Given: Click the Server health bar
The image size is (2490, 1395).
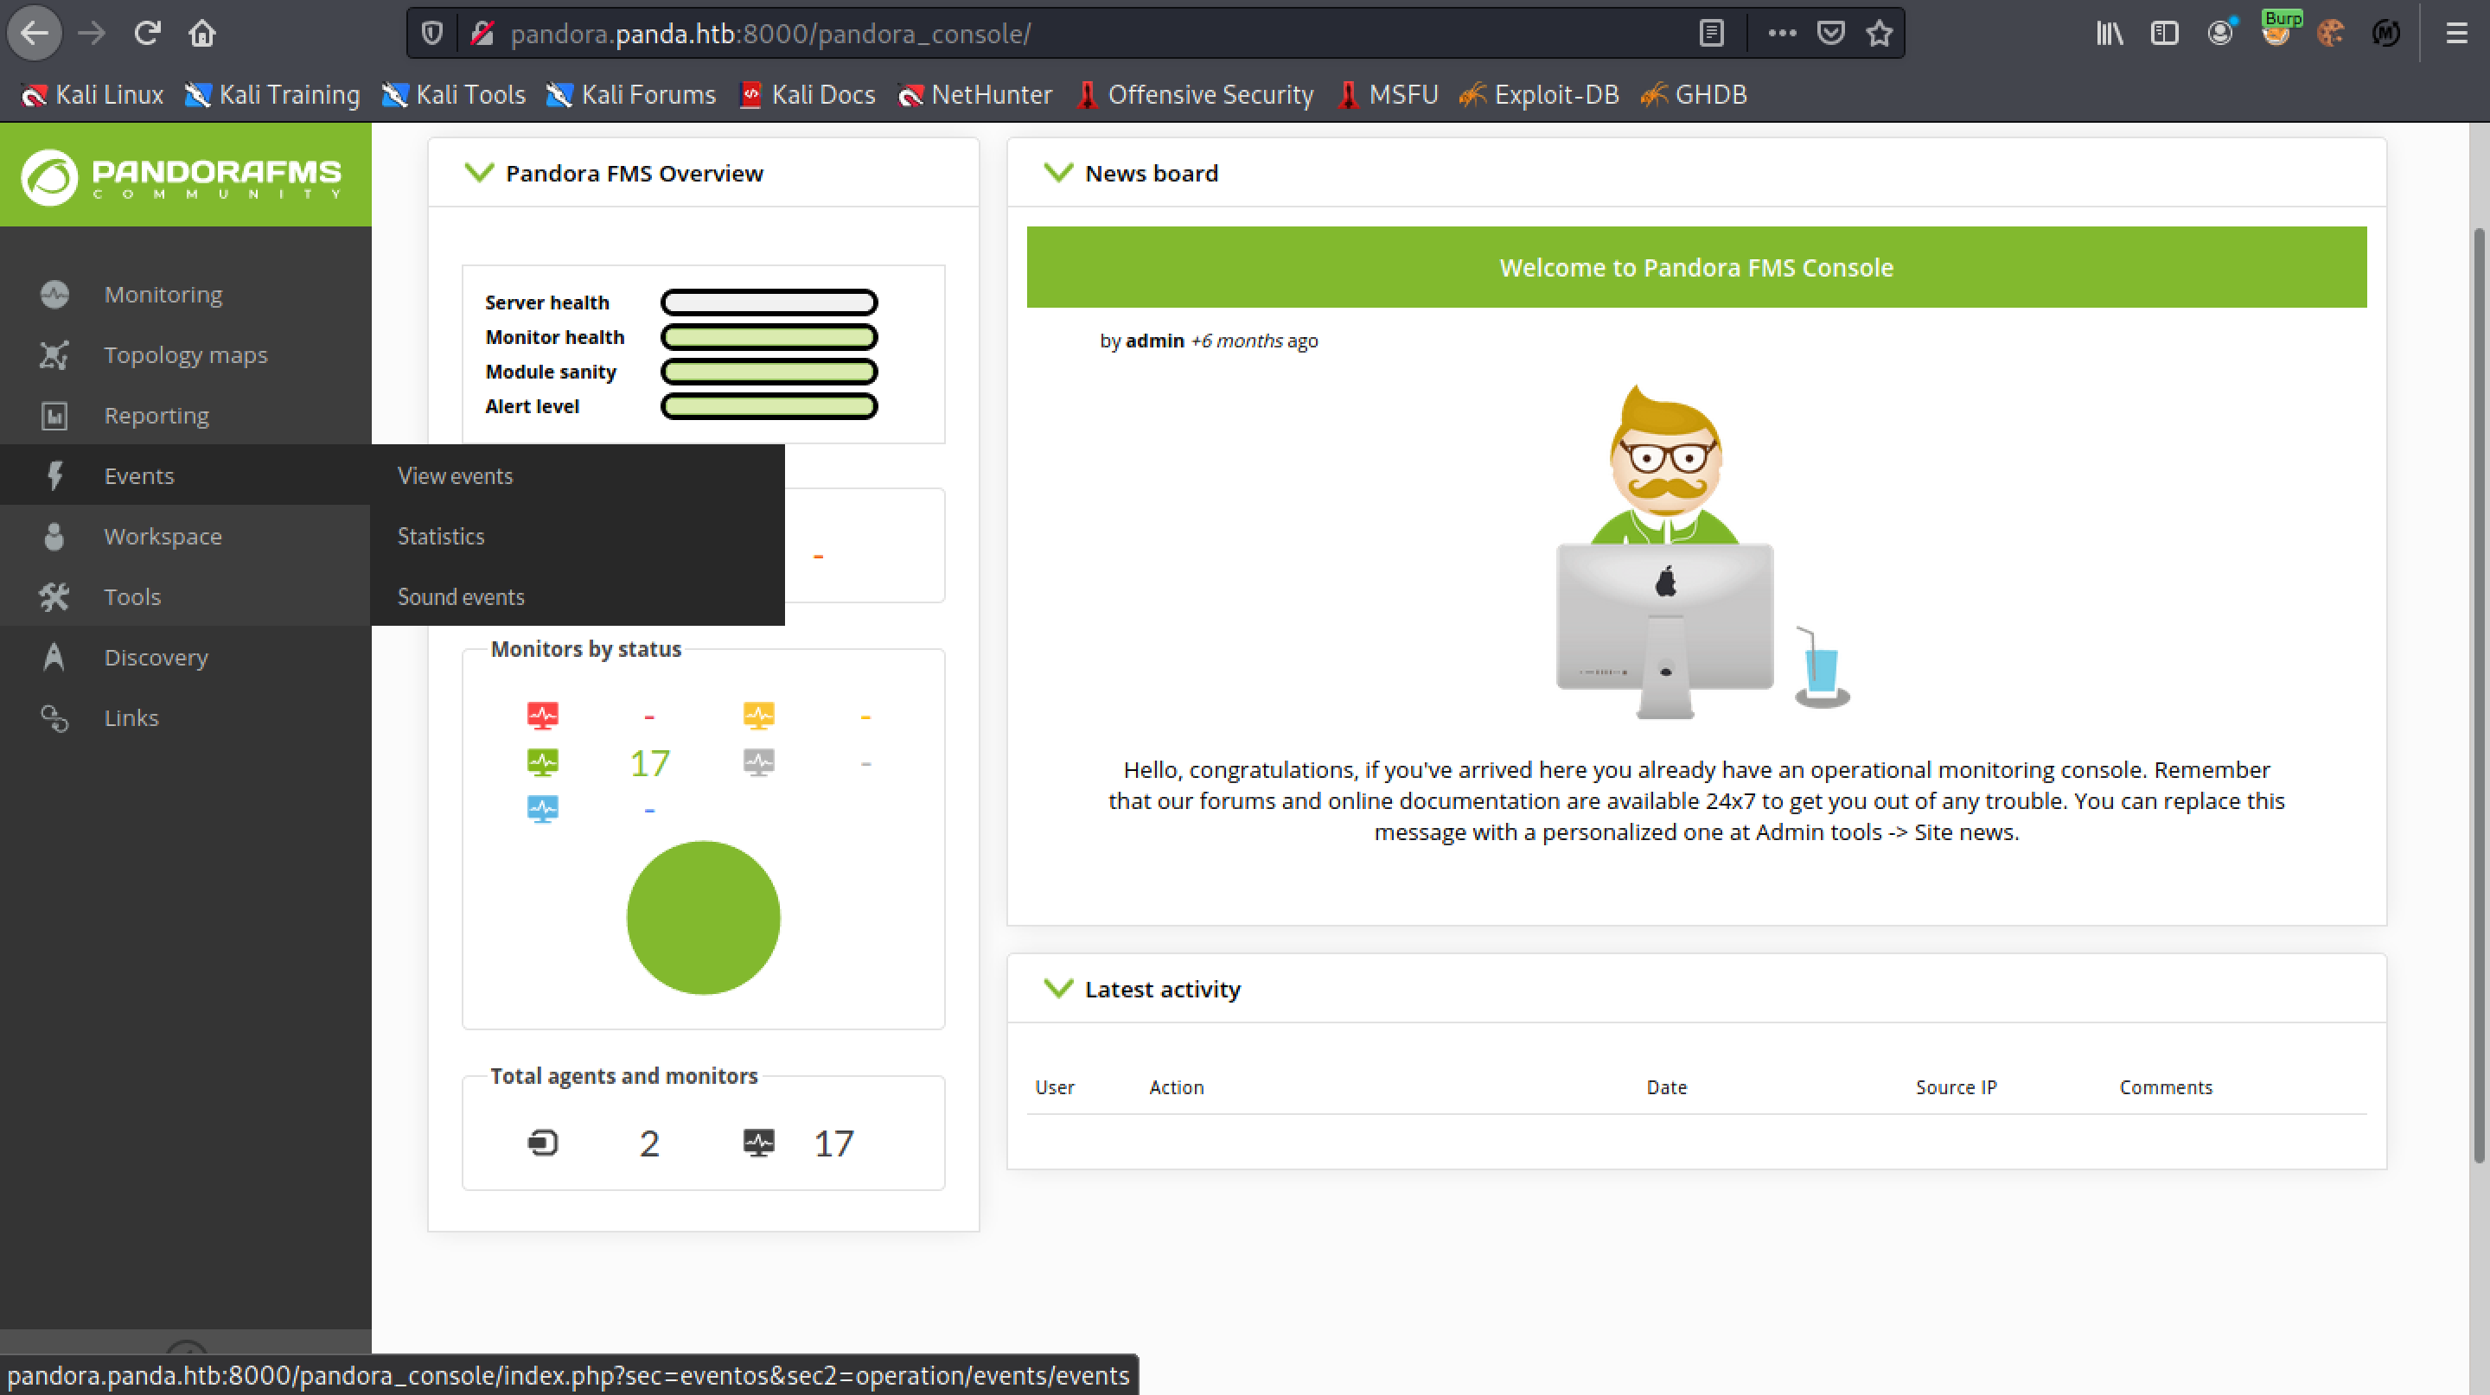Looking at the screenshot, I should [x=769, y=303].
